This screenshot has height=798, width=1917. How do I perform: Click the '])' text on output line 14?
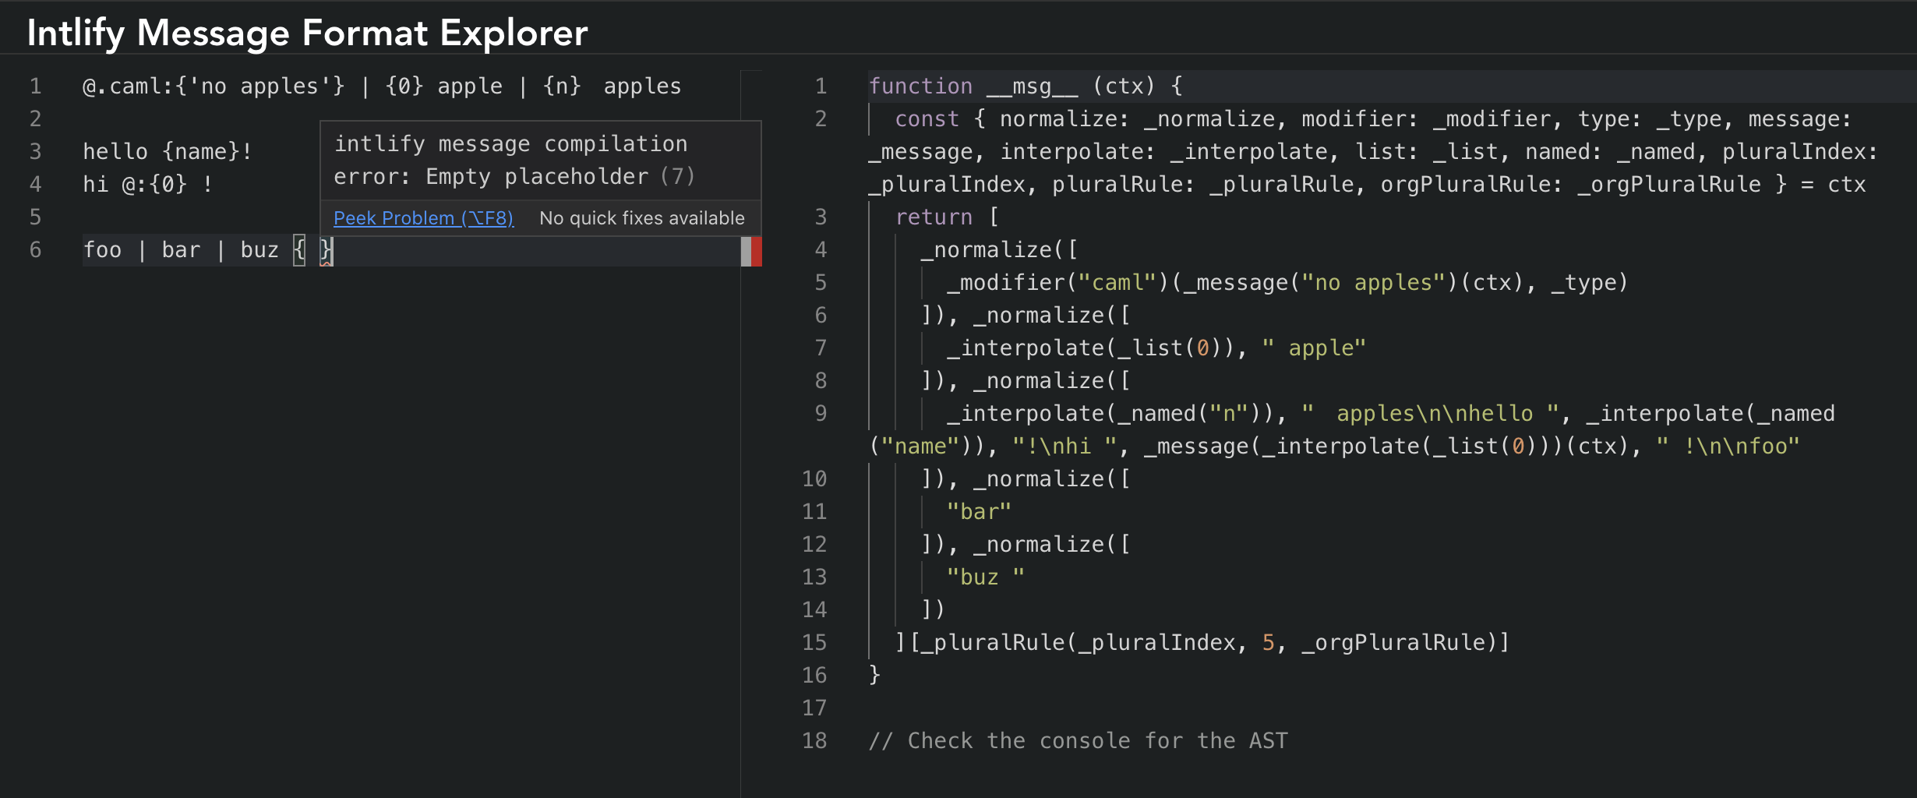pos(933,609)
